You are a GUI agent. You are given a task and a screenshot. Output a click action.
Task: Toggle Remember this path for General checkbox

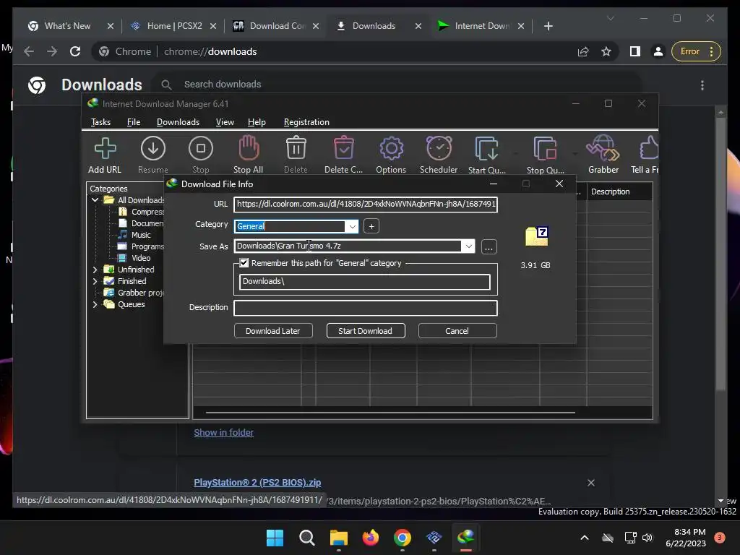pos(244,263)
